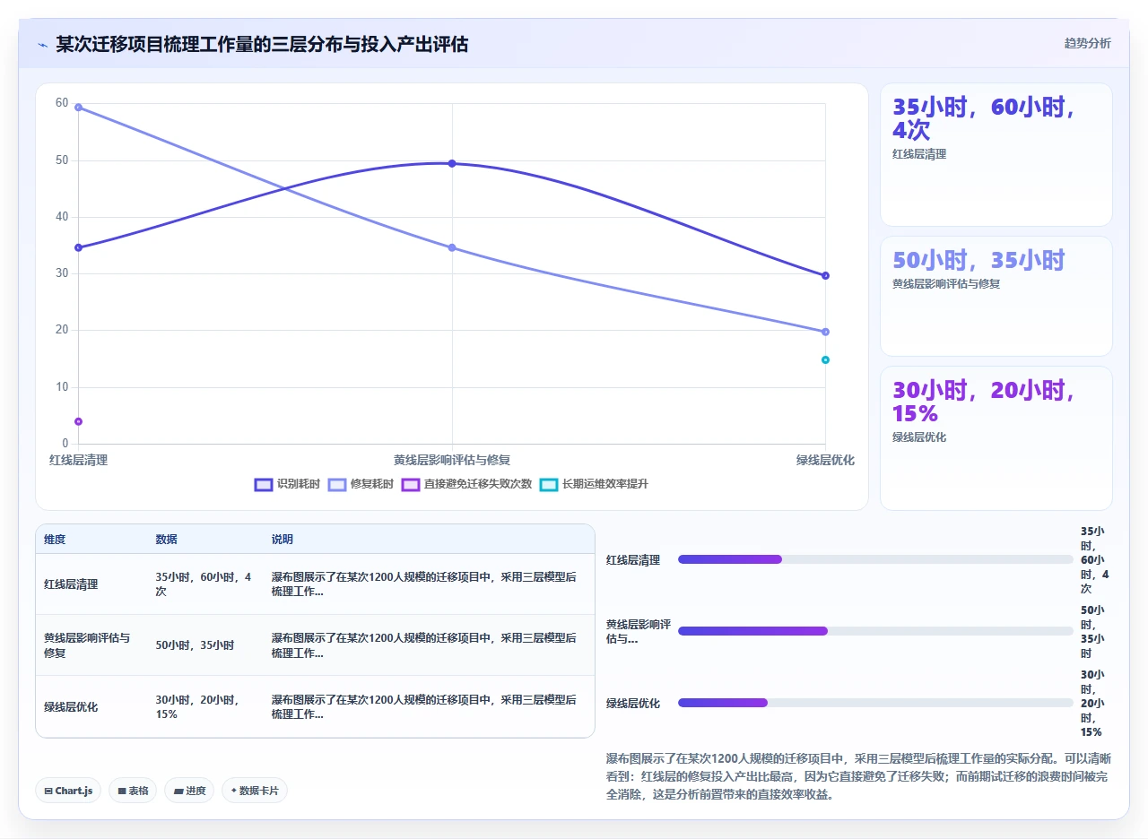Click the 黄线层影响评估与... progress bar

(x=875, y=631)
